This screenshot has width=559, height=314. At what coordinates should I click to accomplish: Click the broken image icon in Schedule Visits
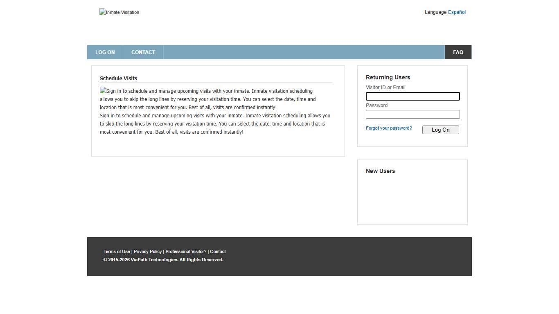click(103, 91)
